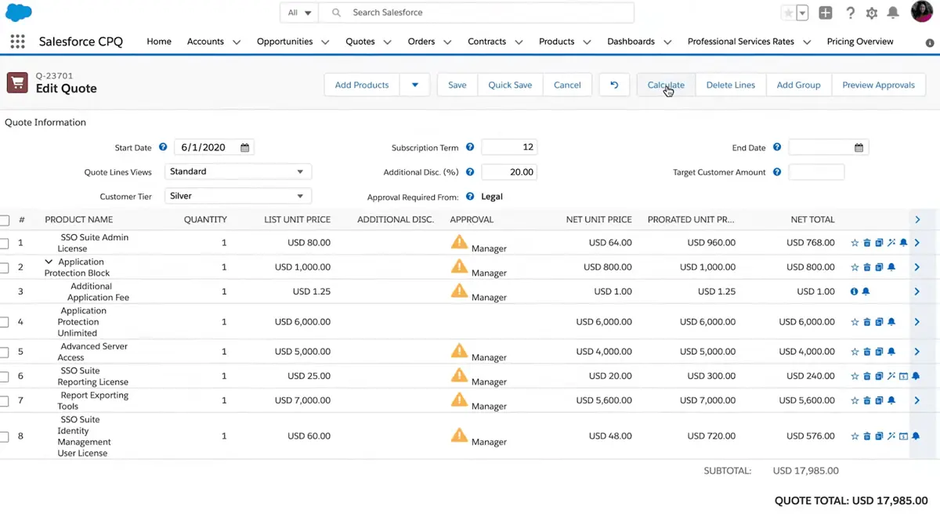Screen dimensions: 940x528
Task: Click warning icon on Advanced Server Access
Action: point(459,351)
